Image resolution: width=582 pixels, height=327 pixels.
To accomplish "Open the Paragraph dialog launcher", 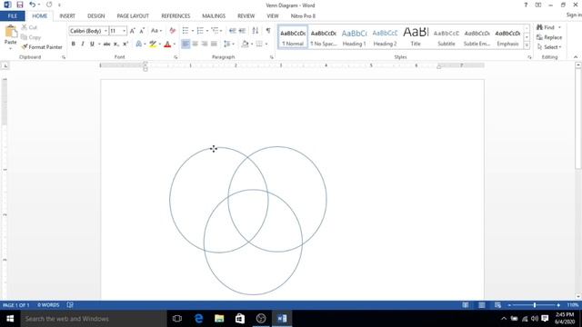I will click(272, 57).
